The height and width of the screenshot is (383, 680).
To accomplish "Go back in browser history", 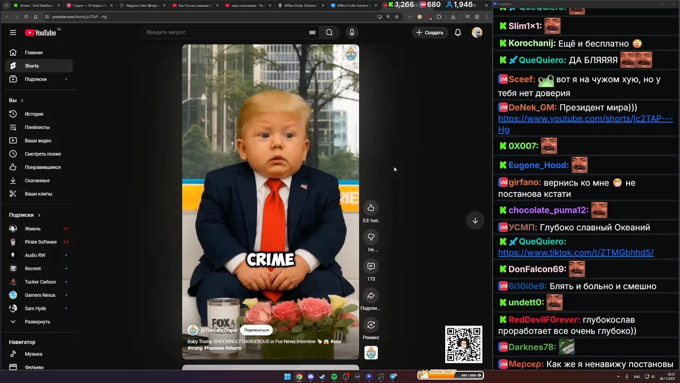I will [7, 16].
